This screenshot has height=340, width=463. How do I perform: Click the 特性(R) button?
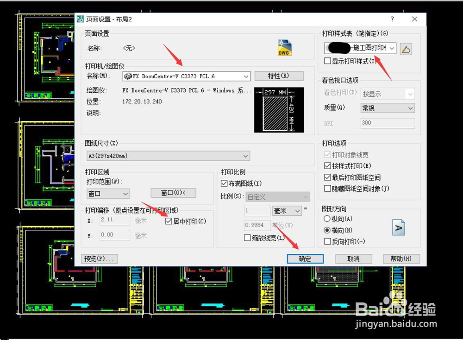tap(279, 76)
